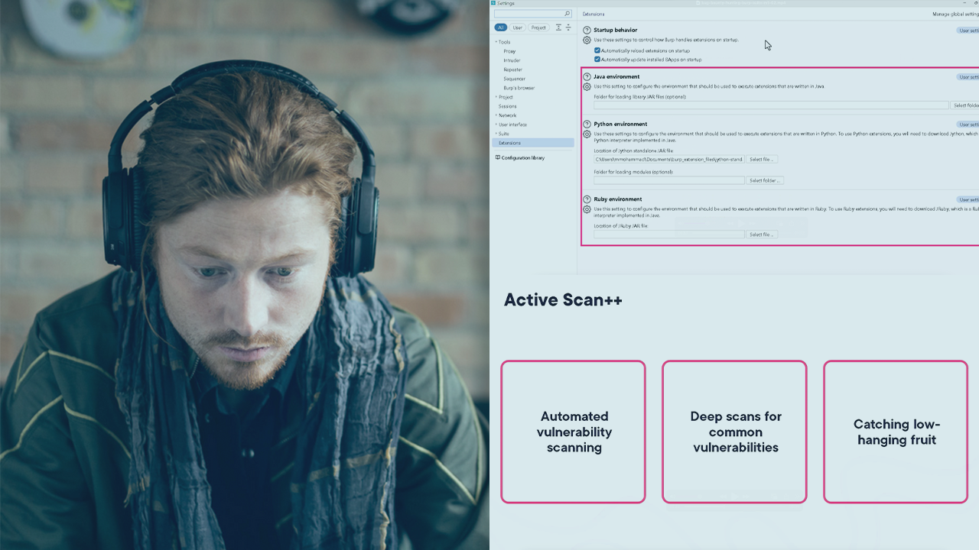This screenshot has height=550, width=979.
Task: Click the search magnifier icon in Settings
Action: (x=567, y=14)
